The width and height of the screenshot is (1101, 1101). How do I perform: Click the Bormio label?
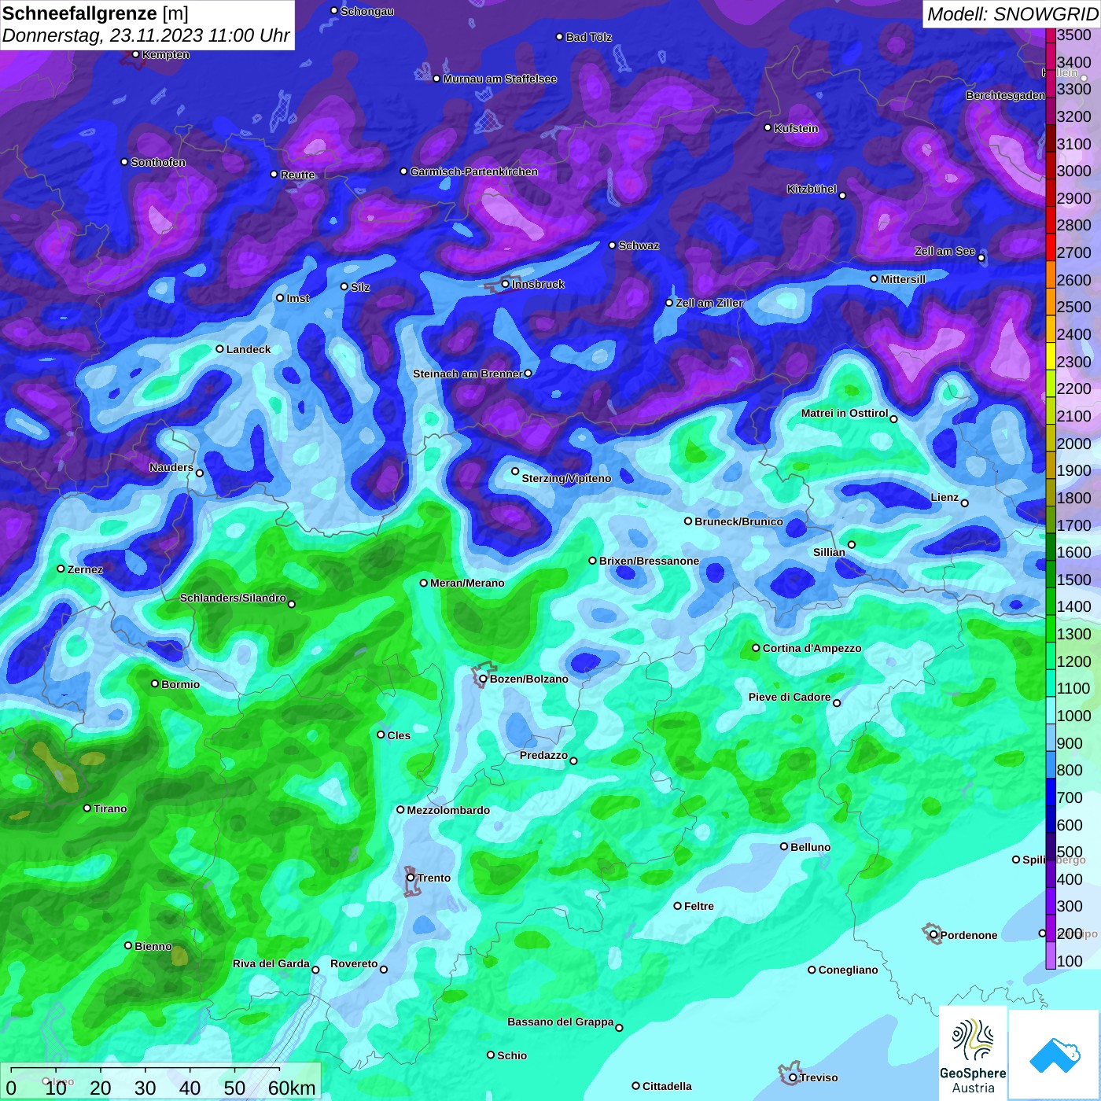point(180,684)
